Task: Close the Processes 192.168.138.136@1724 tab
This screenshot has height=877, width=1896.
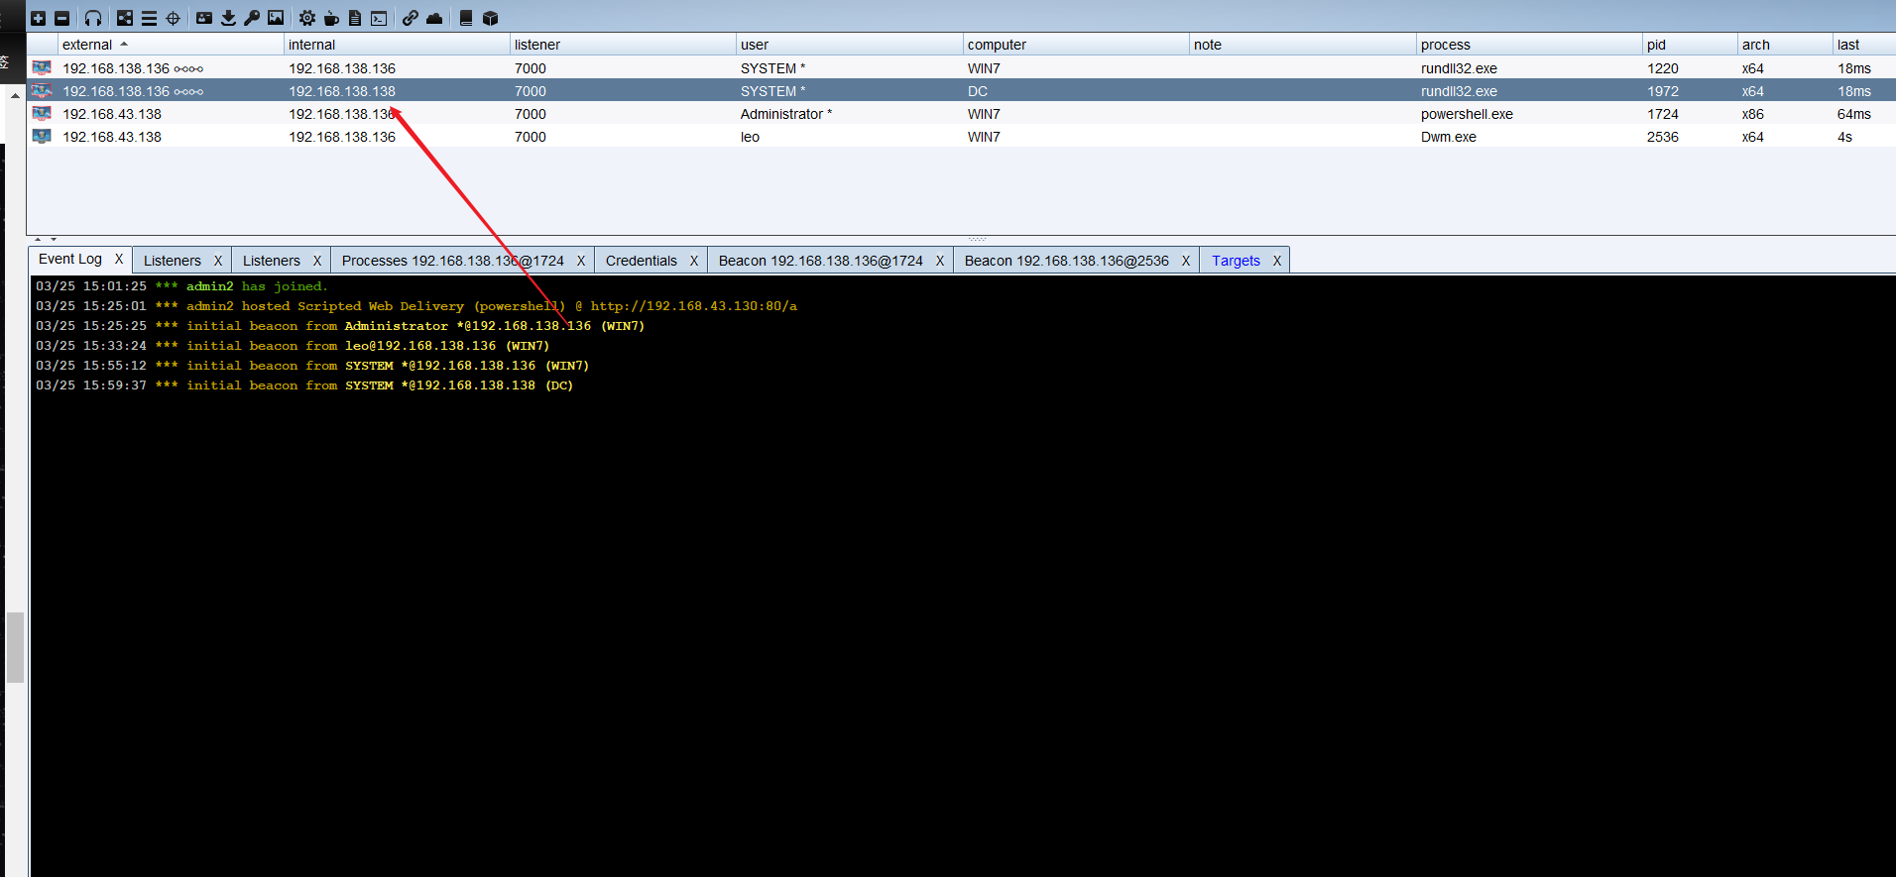Action: click(x=581, y=261)
